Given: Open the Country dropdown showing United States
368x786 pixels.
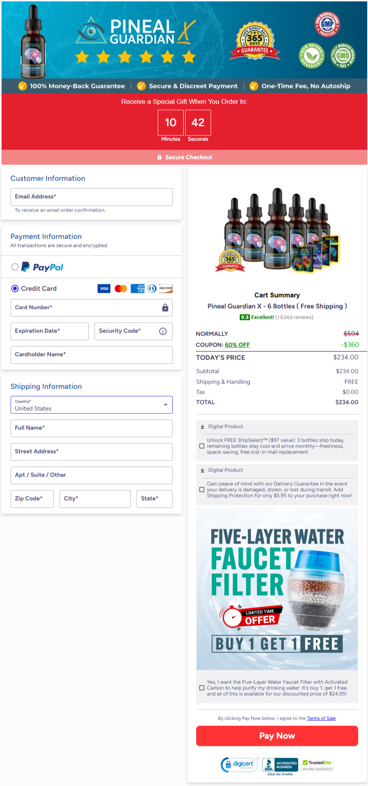Looking at the screenshot, I should [91, 405].
